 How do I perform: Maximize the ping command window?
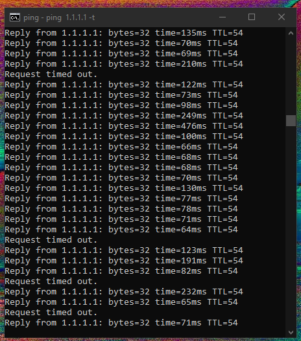click(x=252, y=17)
